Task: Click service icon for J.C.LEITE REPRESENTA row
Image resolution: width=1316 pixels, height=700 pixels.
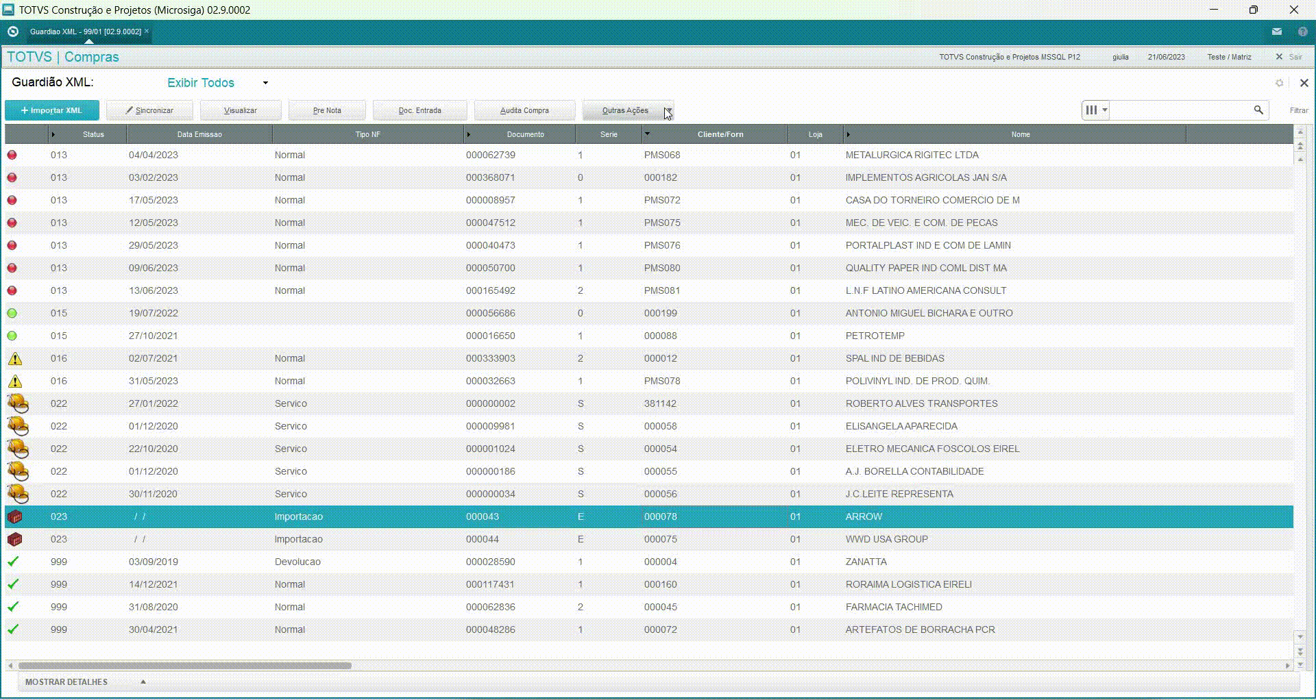Action: click(x=18, y=494)
